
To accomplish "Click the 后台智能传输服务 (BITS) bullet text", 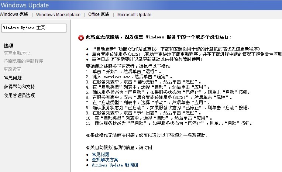I will [187, 54].
